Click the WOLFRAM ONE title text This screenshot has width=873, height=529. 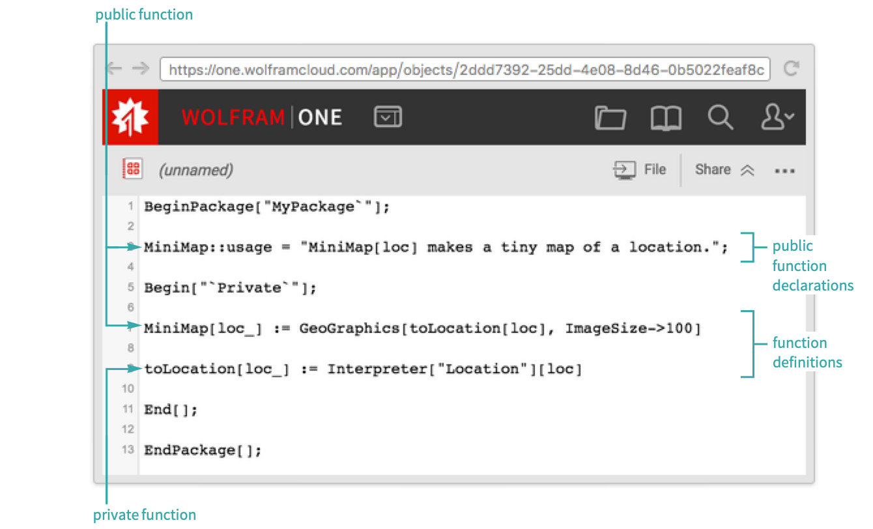[262, 117]
